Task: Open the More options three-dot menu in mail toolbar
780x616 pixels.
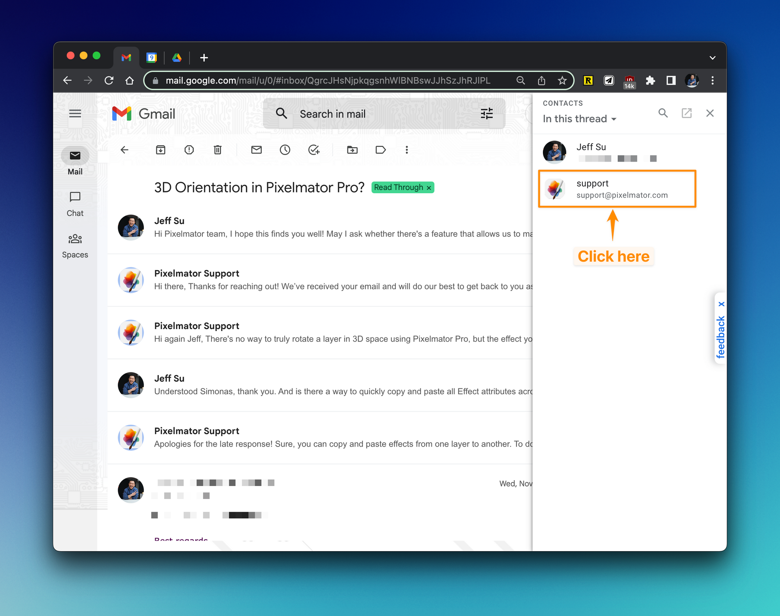Action: (x=407, y=150)
